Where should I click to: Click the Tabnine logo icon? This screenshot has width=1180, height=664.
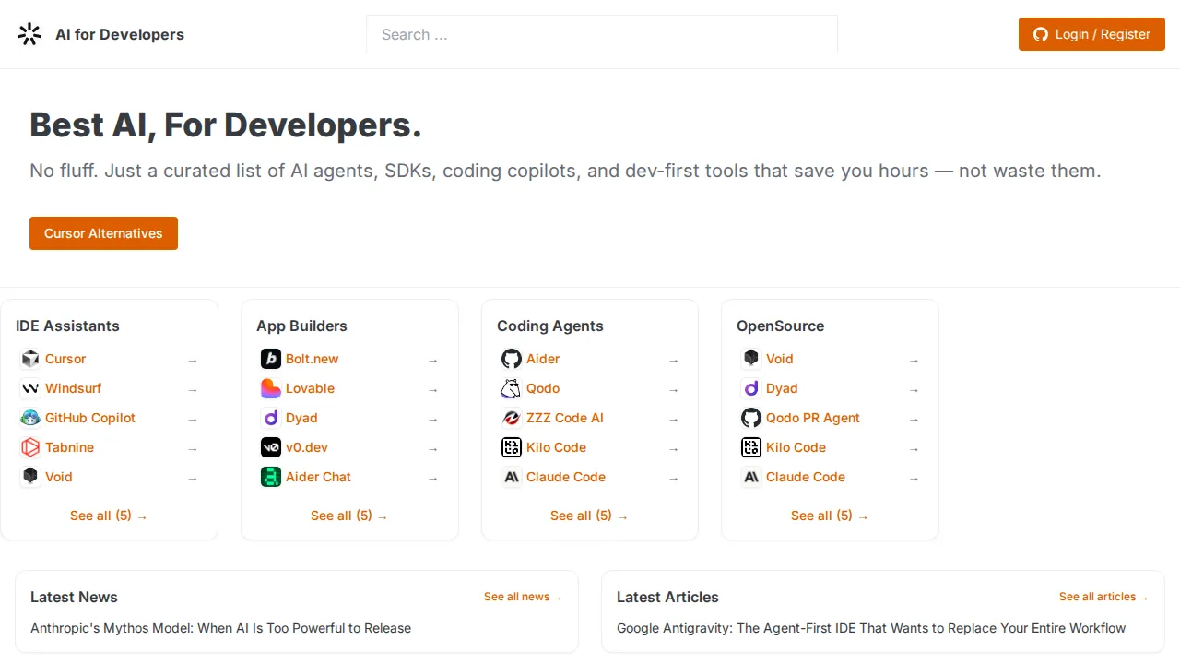click(x=30, y=447)
